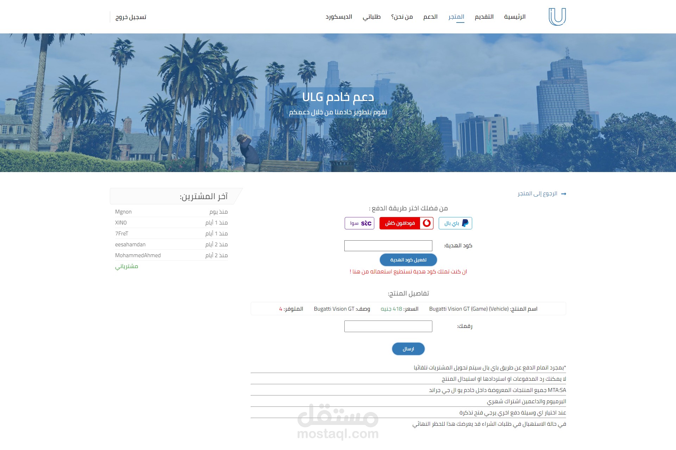This screenshot has height=450, width=676.
Task: Click تسجيل خروج logout link
Action: [x=131, y=17]
